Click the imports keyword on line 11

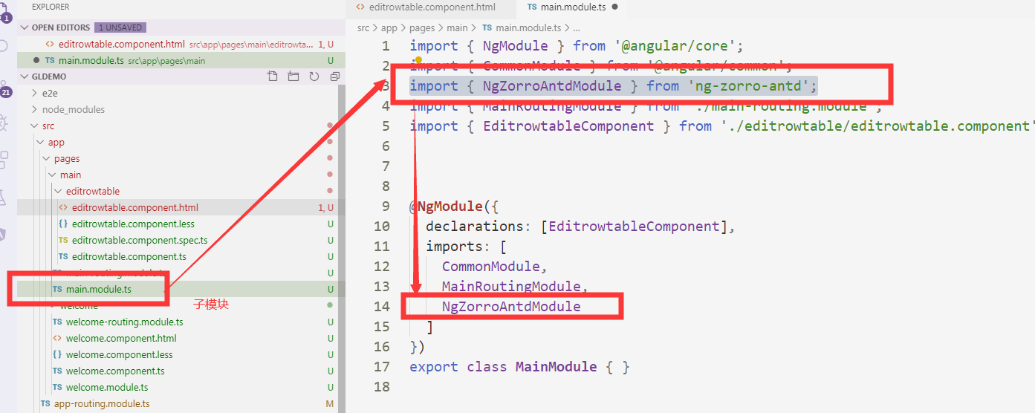coord(454,247)
